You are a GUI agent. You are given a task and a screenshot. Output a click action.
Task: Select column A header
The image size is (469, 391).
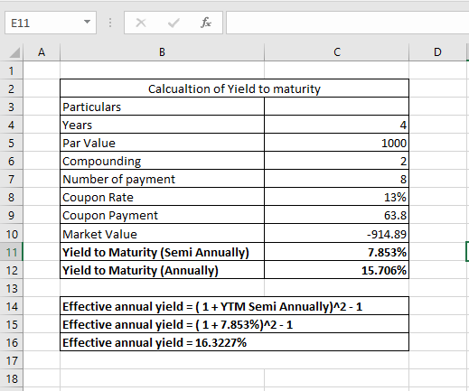[x=42, y=52]
